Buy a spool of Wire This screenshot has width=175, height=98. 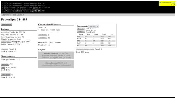[3, 68]
